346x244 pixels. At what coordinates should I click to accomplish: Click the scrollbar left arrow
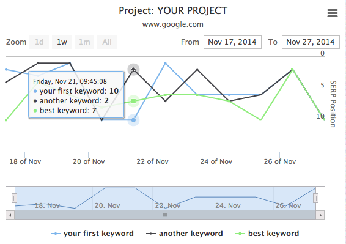[10, 215]
